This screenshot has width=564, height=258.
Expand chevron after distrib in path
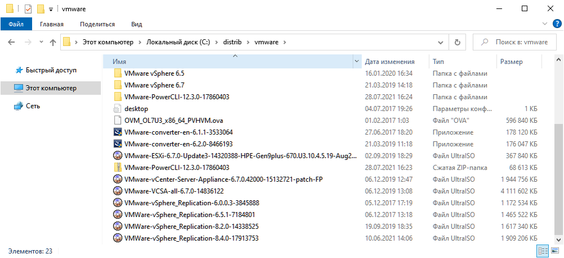pos(248,42)
